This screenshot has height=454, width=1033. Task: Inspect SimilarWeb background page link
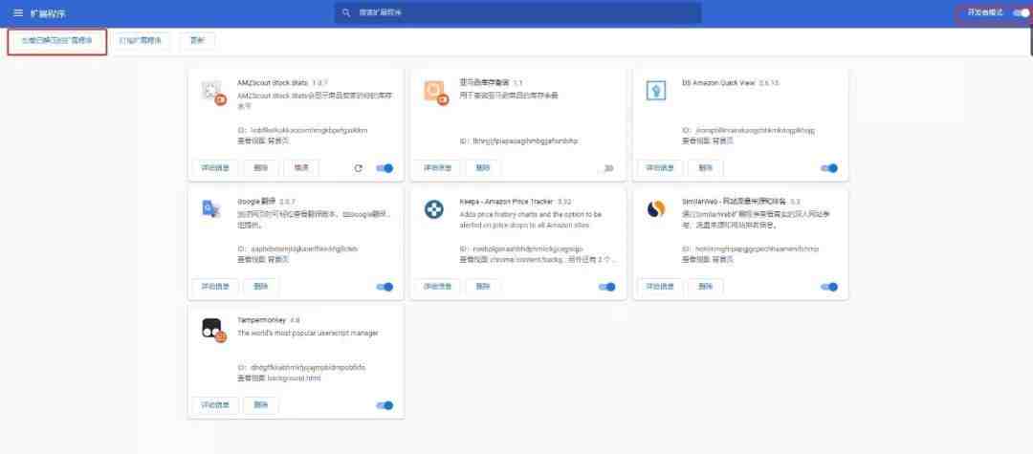(x=725, y=259)
